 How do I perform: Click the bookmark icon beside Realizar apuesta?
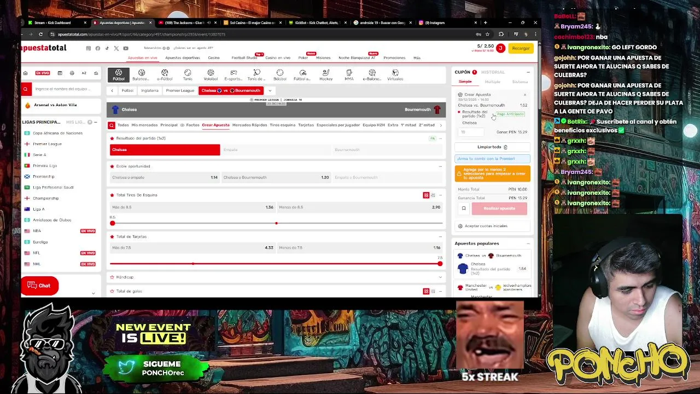tap(464, 208)
